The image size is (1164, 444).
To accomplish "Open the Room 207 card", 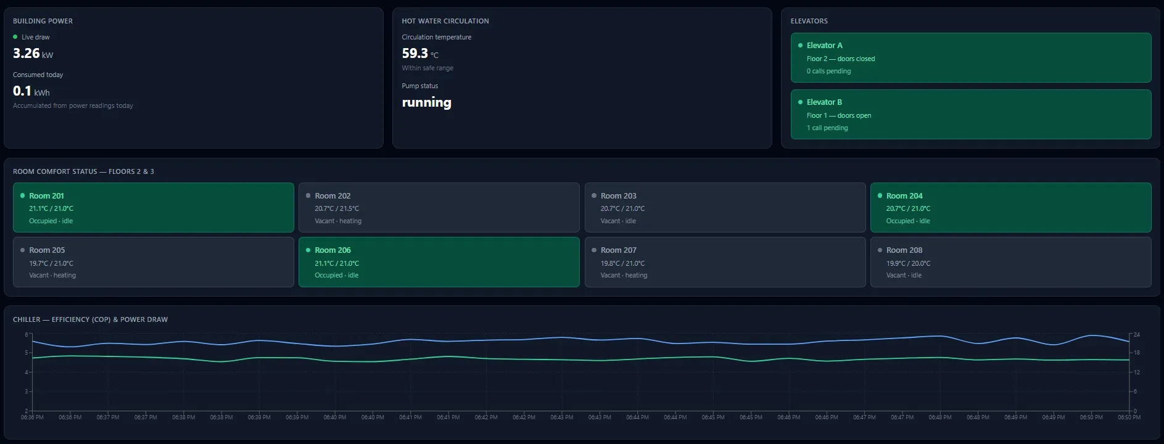I will pyautogui.click(x=725, y=262).
